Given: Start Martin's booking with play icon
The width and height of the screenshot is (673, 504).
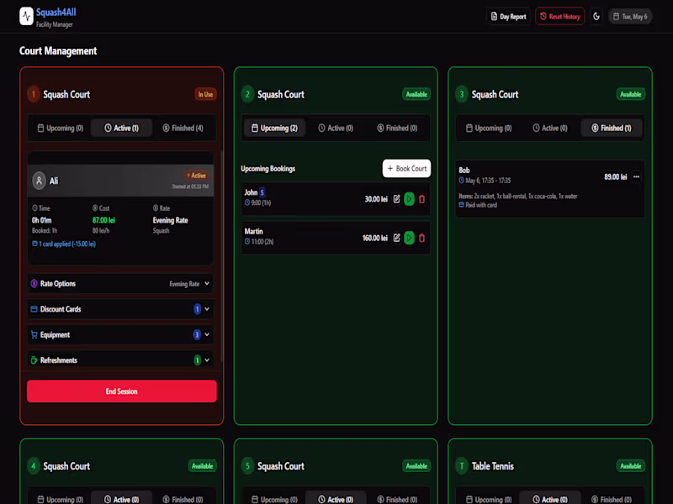Looking at the screenshot, I should [409, 238].
